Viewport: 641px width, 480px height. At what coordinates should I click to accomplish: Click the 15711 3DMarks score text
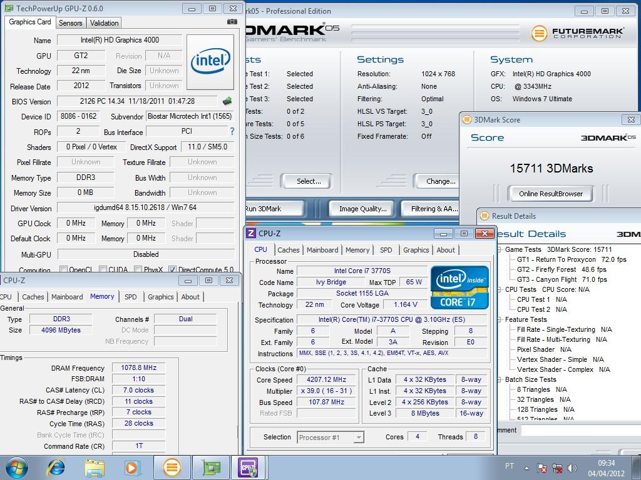pyautogui.click(x=551, y=168)
